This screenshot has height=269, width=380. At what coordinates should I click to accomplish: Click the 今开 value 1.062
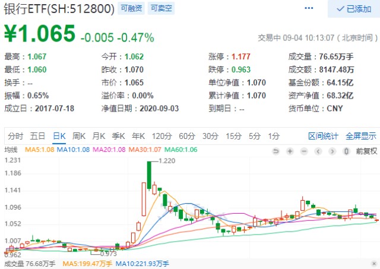pos(134,56)
